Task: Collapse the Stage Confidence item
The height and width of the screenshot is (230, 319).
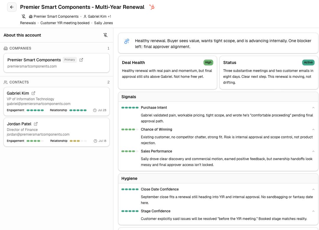Action: (x=313, y=211)
